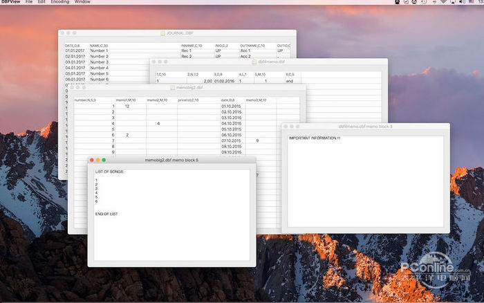Open the Window menu
484x303 pixels.
coord(82,2)
